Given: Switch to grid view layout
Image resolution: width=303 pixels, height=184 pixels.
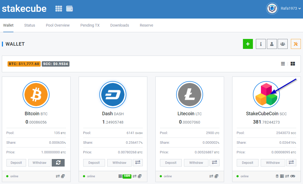Looking at the screenshot, I should 293,64.
